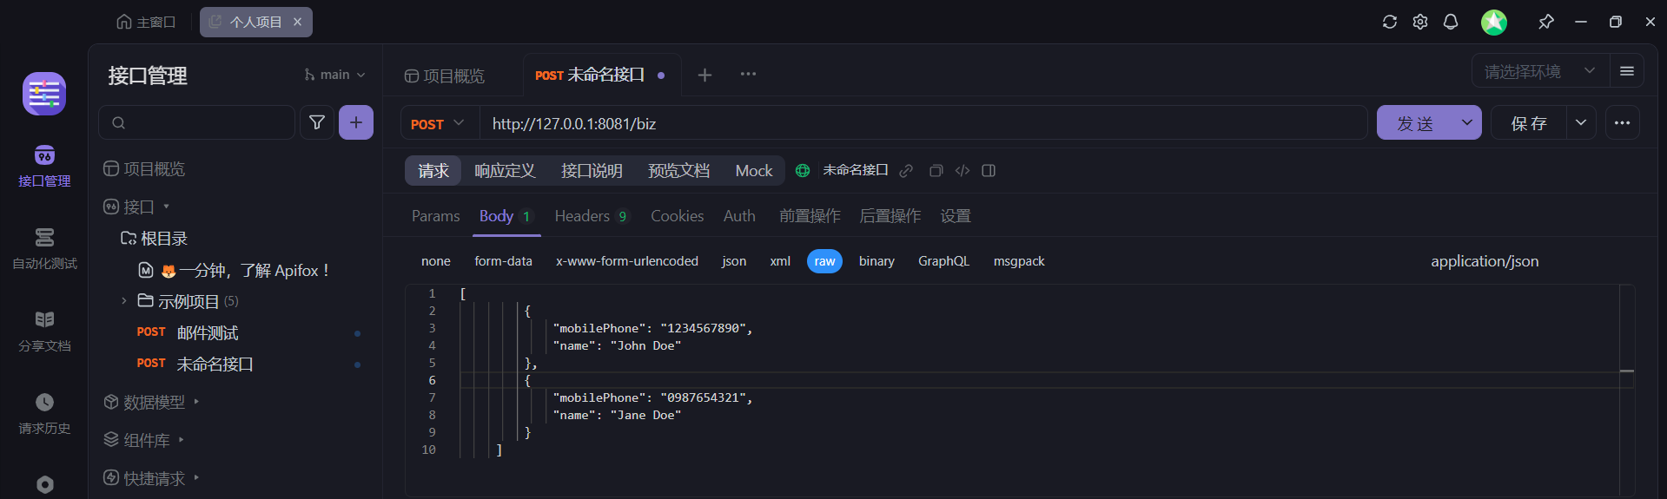Click the Apifox project logo in sidebar
This screenshot has height=499, width=1667.
(44, 94)
